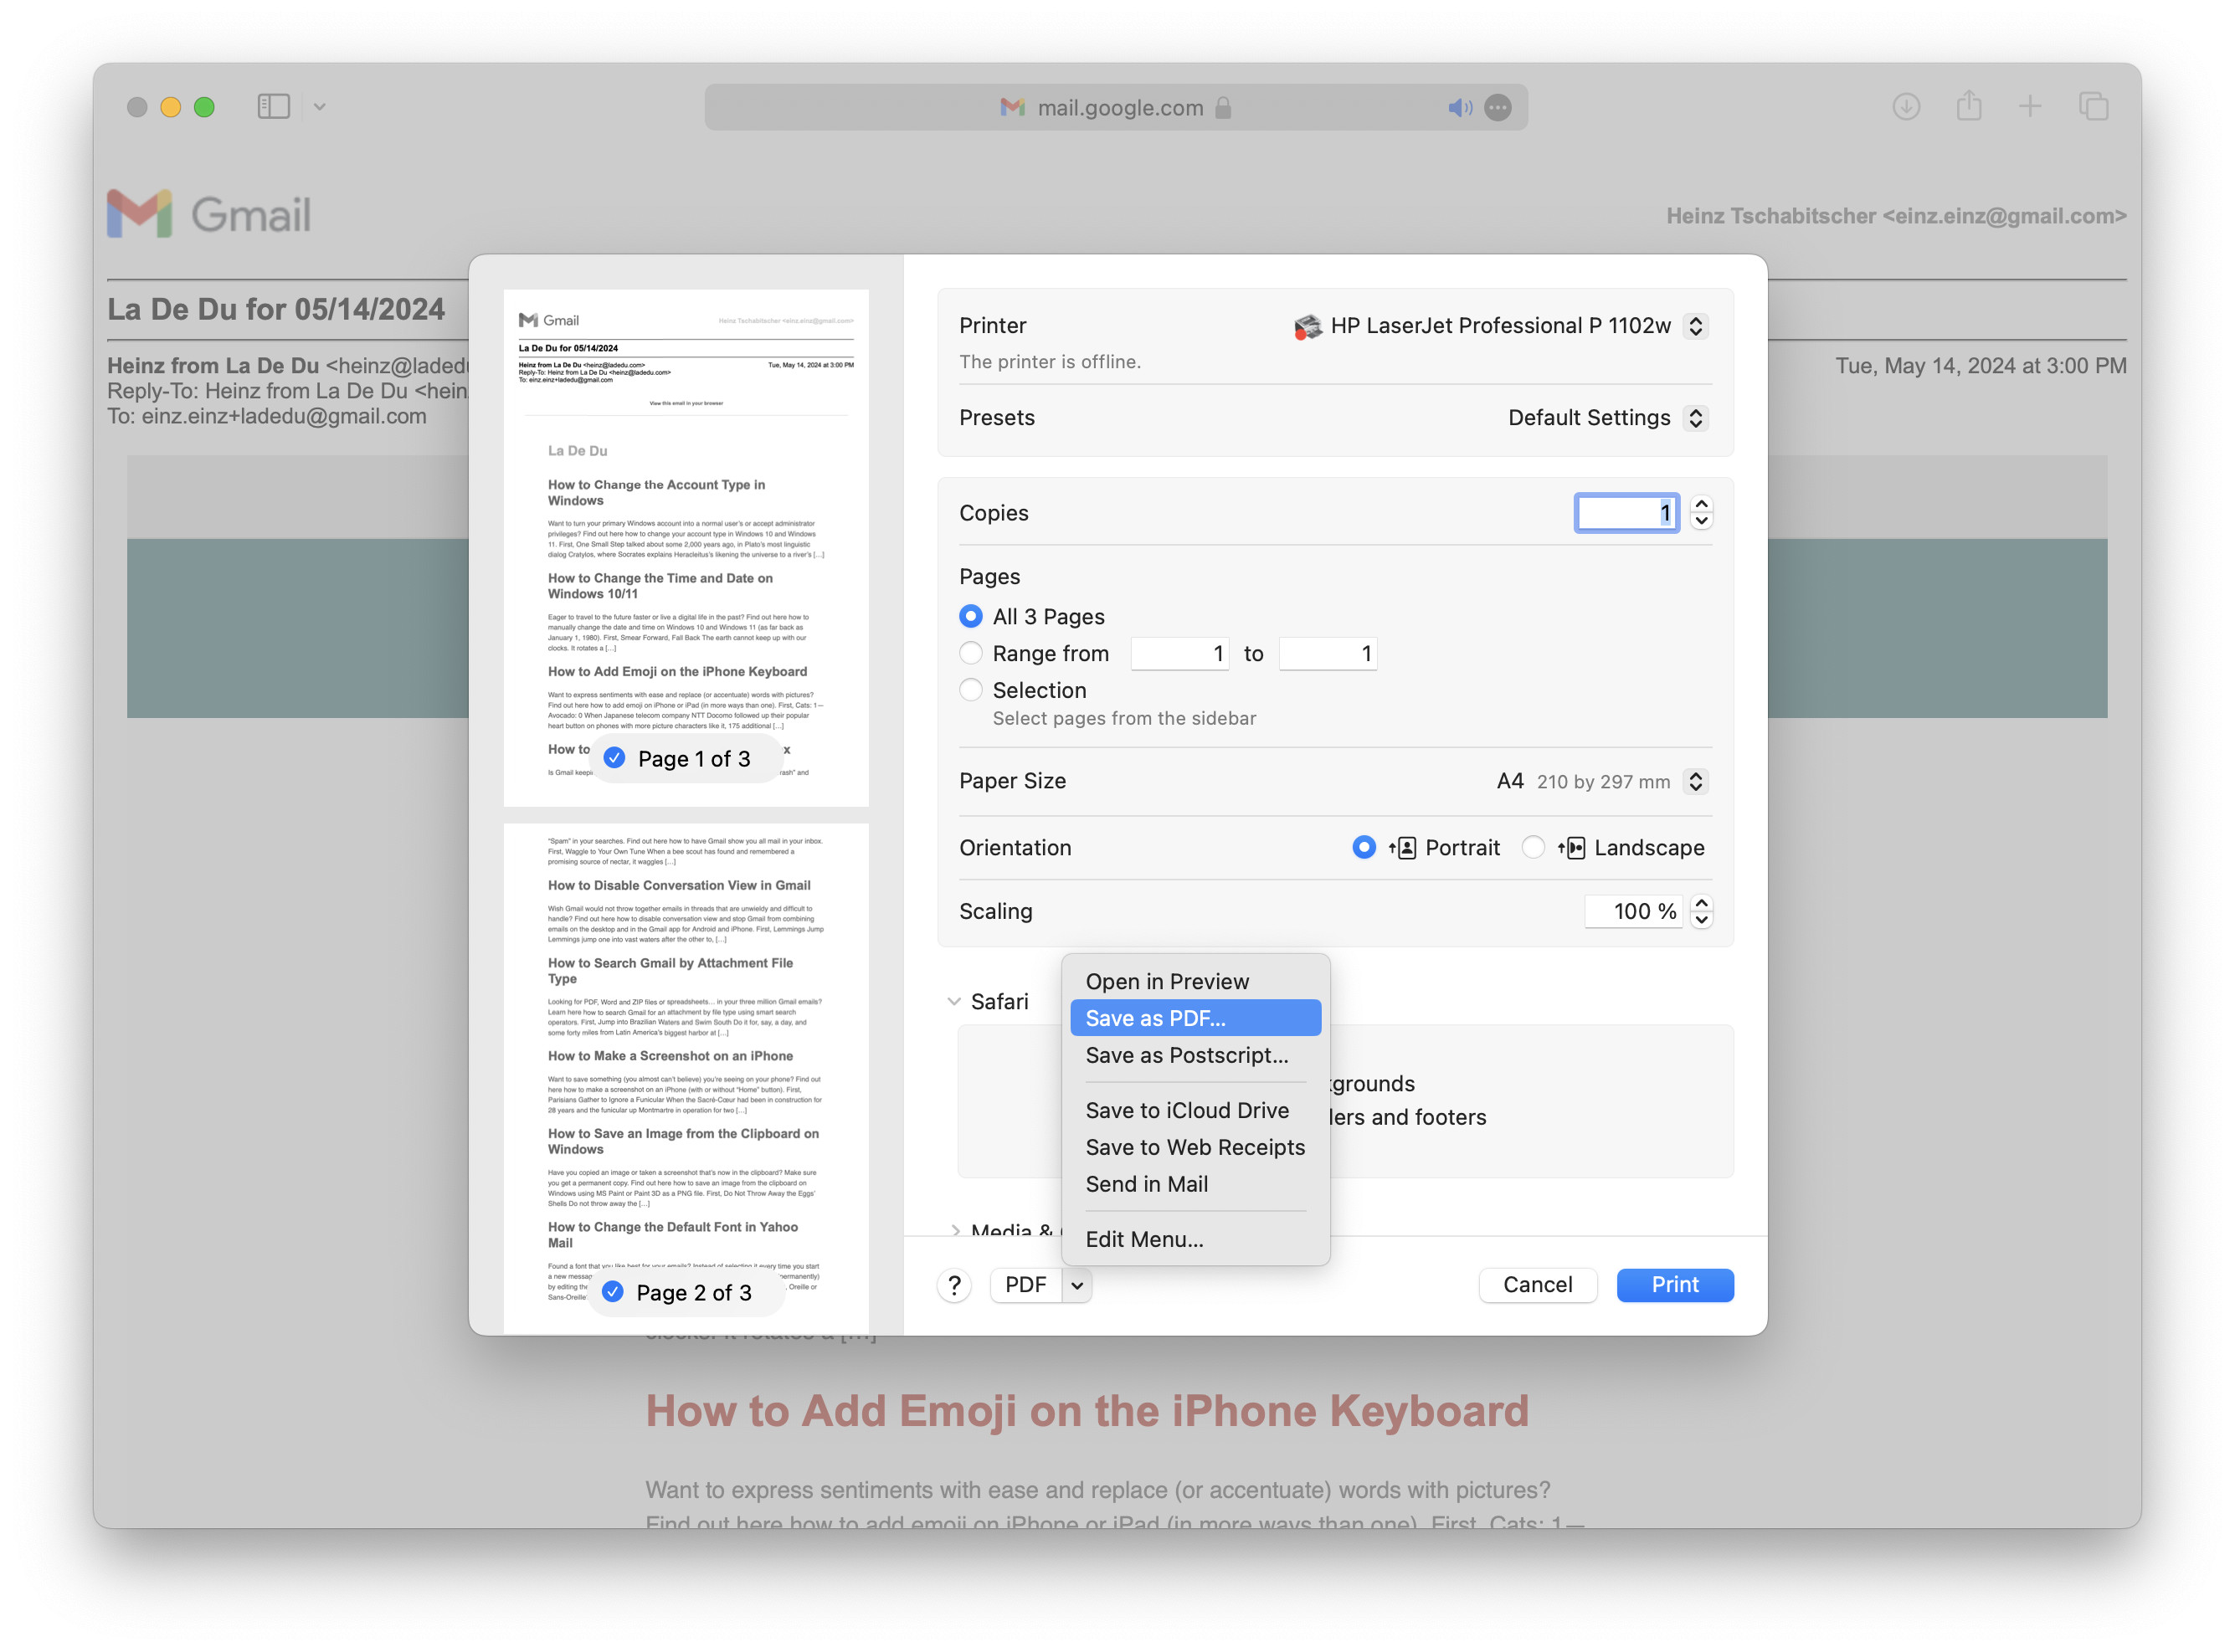Image resolution: width=2235 pixels, height=1652 pixels.
Task: Click 'How to Add Emoji on the iPhone Keyboard' heading link
Action: 1086,1410
